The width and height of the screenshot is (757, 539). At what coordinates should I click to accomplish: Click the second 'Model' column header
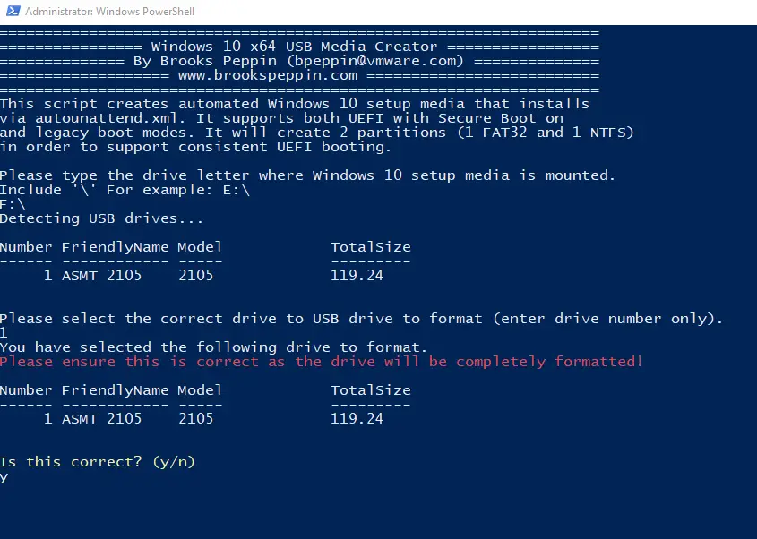pos(200,390)
